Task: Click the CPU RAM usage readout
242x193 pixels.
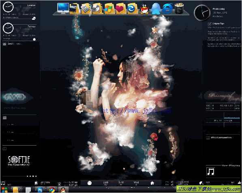Action: point(169,183)
